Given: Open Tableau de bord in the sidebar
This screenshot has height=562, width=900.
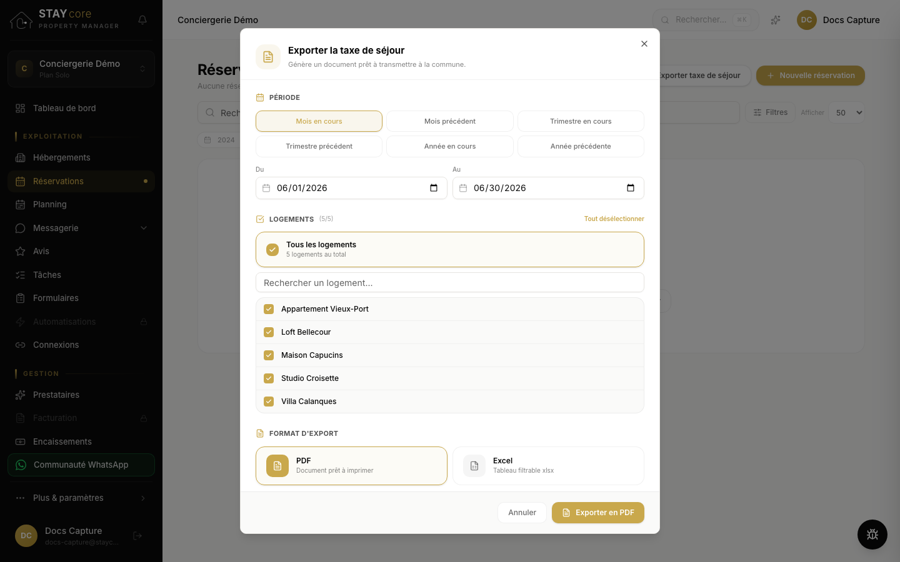Looking at the screenshot, I should coord(81,108).
